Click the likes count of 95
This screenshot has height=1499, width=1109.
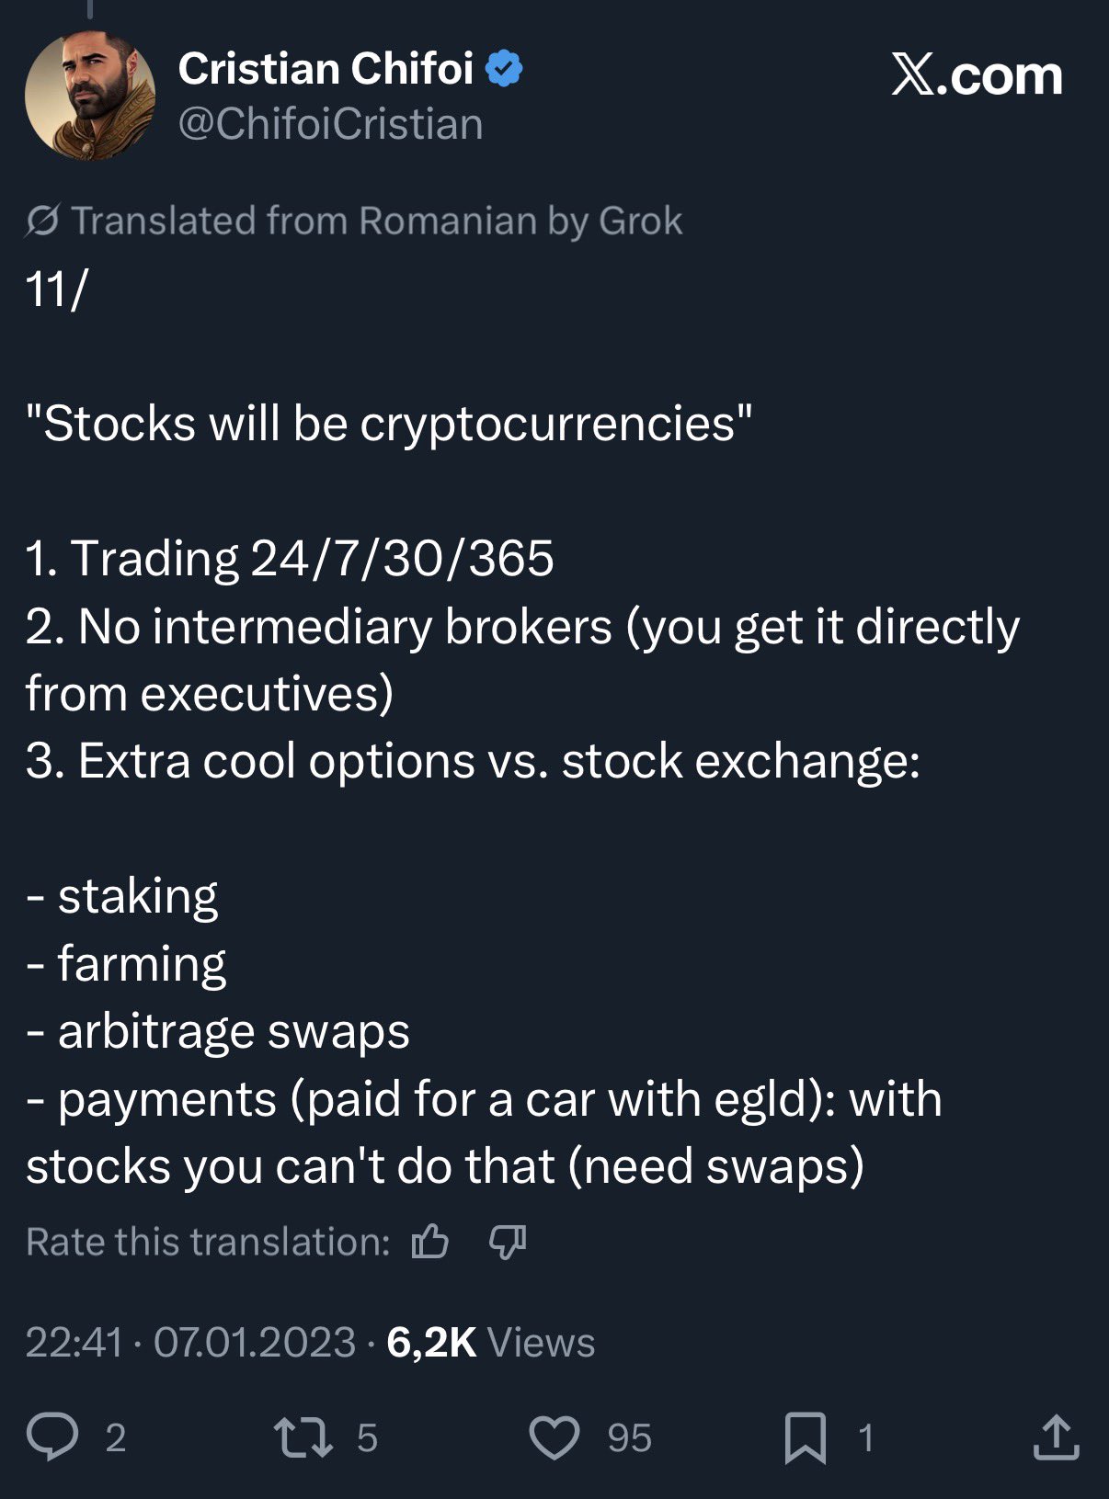[629, 1437]
